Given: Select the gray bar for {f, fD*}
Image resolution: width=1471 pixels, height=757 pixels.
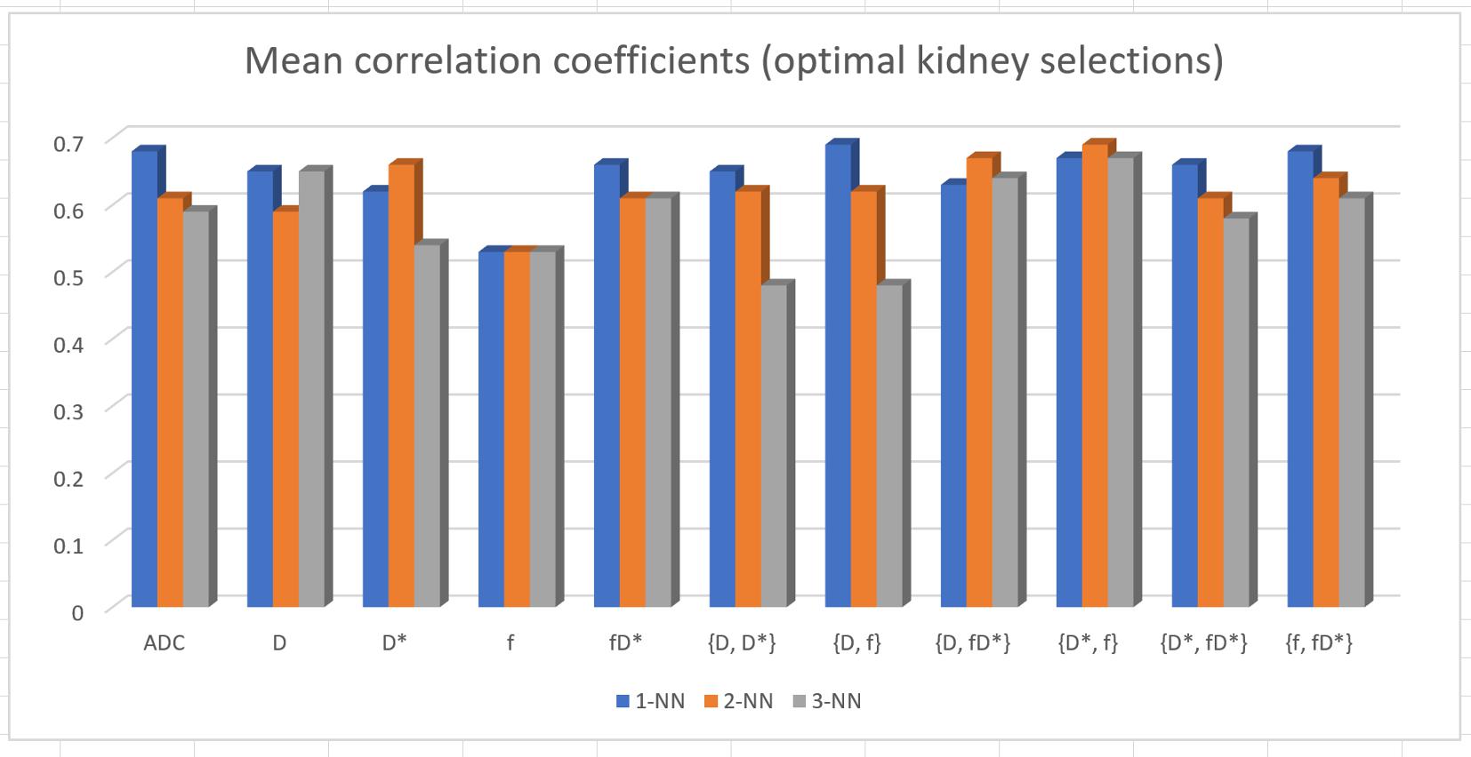Looking at the screenshot, I should pos(1351,404).
